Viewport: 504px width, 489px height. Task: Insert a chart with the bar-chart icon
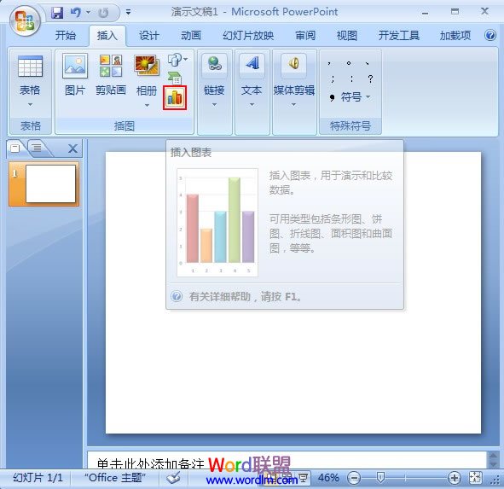(175, 98)
